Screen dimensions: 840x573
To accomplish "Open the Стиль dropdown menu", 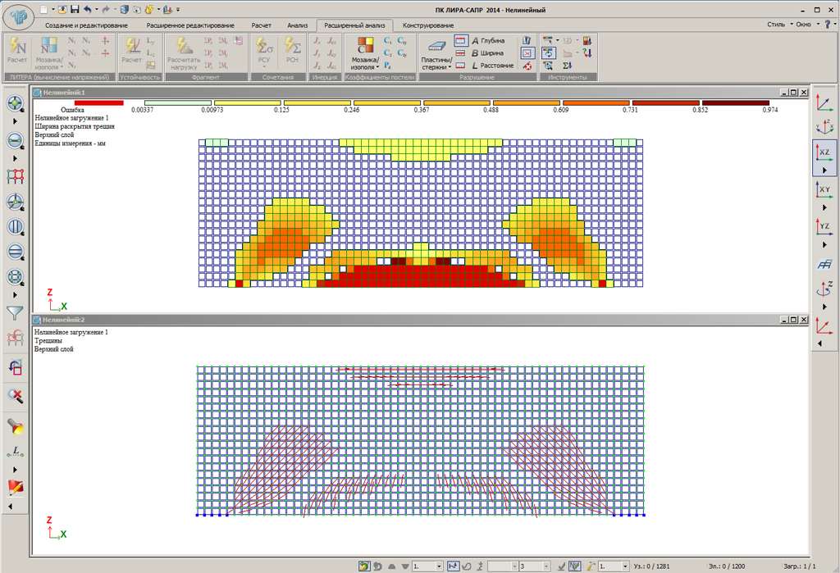I will pos(779,24).
